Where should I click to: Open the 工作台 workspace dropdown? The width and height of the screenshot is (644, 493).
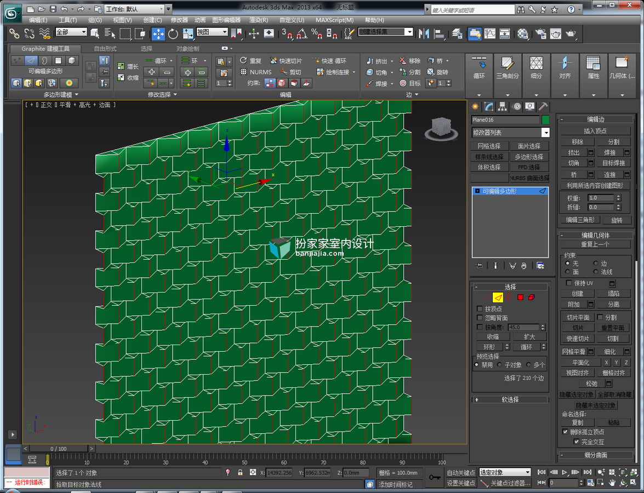click(x=134, y=9)
